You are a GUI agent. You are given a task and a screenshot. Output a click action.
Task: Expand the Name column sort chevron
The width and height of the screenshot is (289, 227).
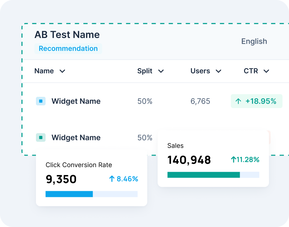click(62, 71)
